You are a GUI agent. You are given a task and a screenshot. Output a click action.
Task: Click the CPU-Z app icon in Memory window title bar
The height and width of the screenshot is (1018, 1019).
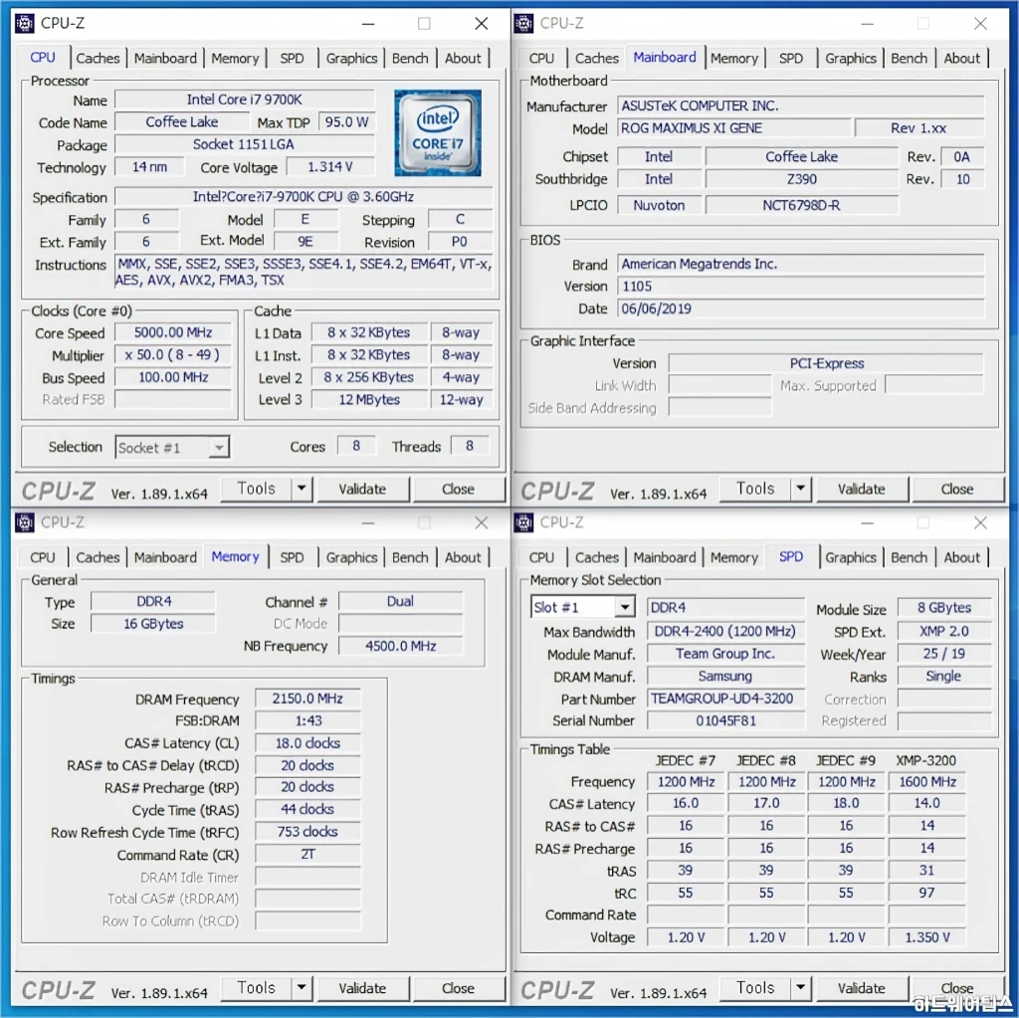[24, 522]
